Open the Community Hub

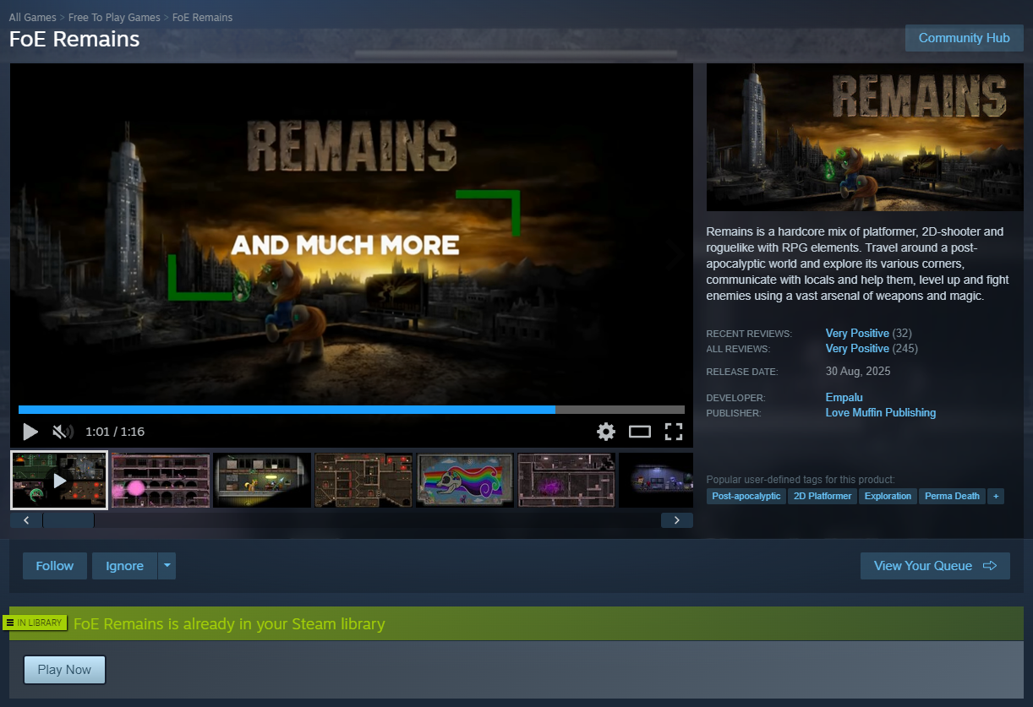[965, 38]
